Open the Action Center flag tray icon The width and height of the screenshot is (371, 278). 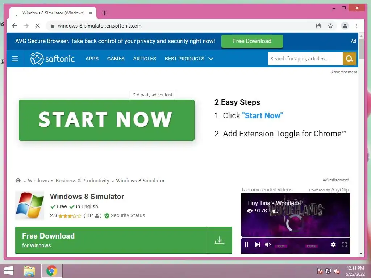point(320,271)
